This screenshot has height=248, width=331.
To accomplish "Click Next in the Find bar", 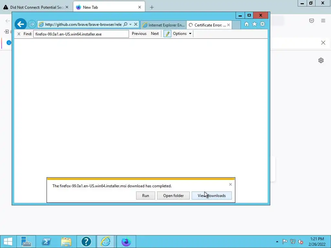I will point(155,34).
